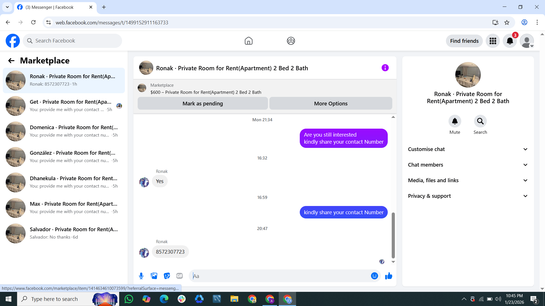This screenshot has width=545, height=306.
Task: Send a thumbs-up like
Action: pyautogui.click(x=389, y=276)
